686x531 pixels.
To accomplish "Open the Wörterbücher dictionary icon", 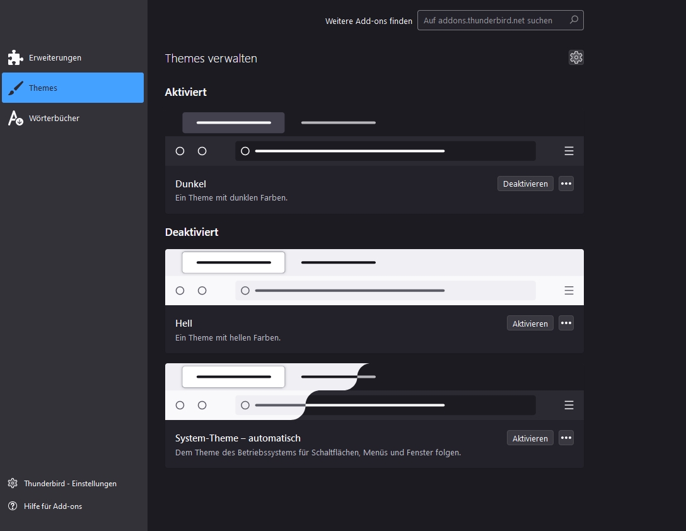I will coord(15,118).
